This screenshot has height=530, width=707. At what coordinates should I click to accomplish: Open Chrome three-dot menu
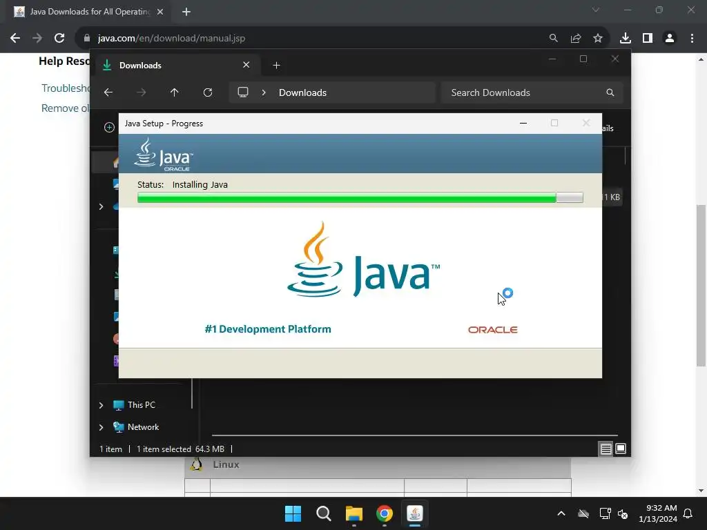(x=692, y=39)
